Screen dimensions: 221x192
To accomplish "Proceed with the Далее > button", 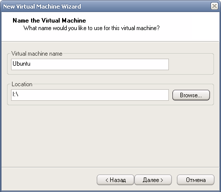I will (153, 180).
